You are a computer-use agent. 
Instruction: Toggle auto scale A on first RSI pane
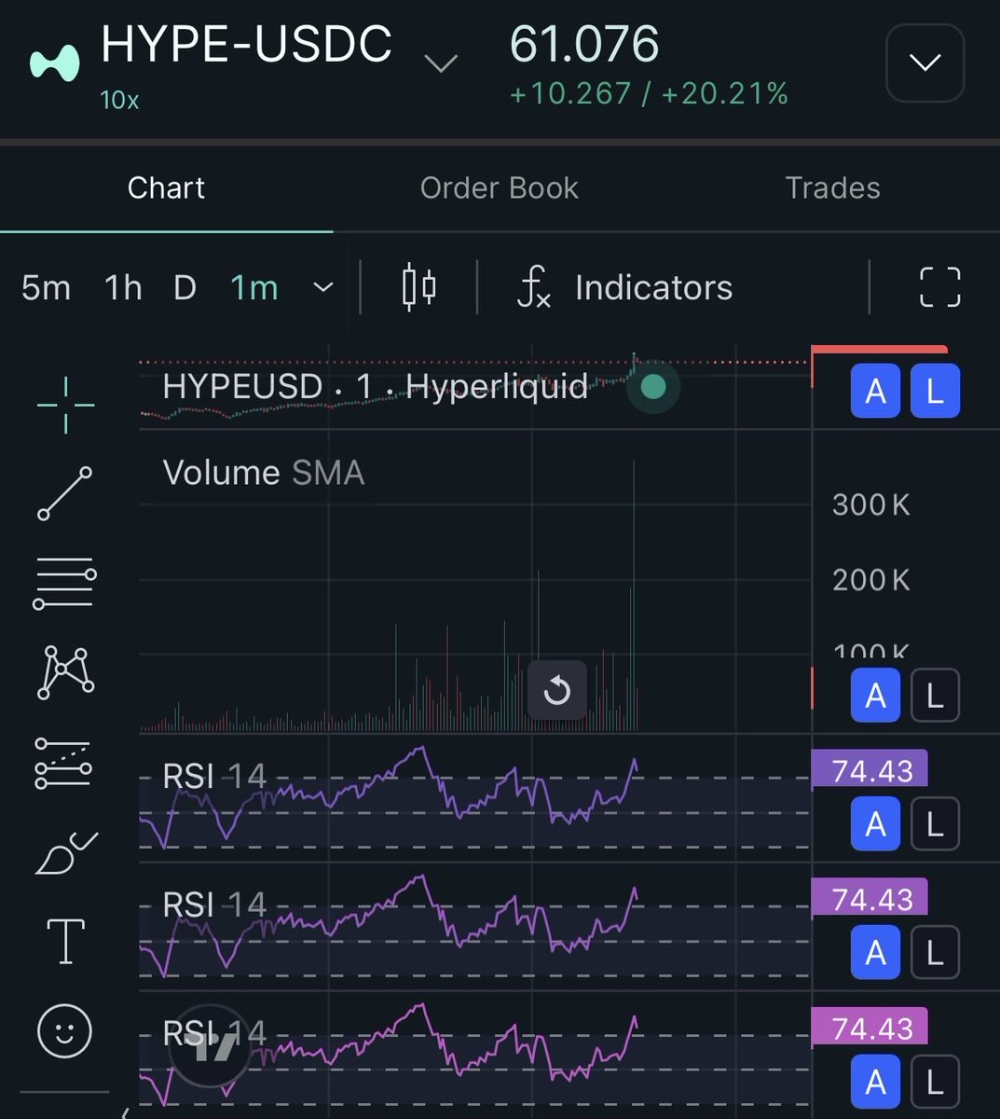[x=875, y=824]
